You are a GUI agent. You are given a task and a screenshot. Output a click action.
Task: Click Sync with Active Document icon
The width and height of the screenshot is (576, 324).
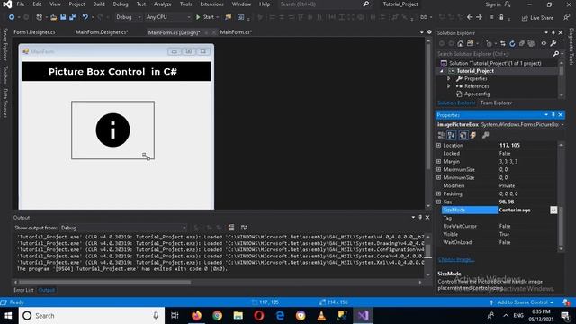click(502, 44)
